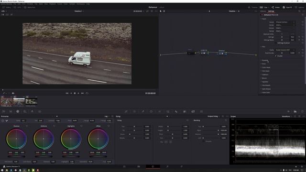Open the Motion Effects palette
Viewport: 306px width, 172px height.
(x=40, y=111)
